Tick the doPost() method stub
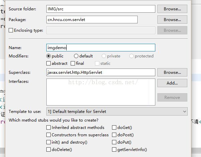The height and width of the screenshot is (157, 201). coord(114,135)
